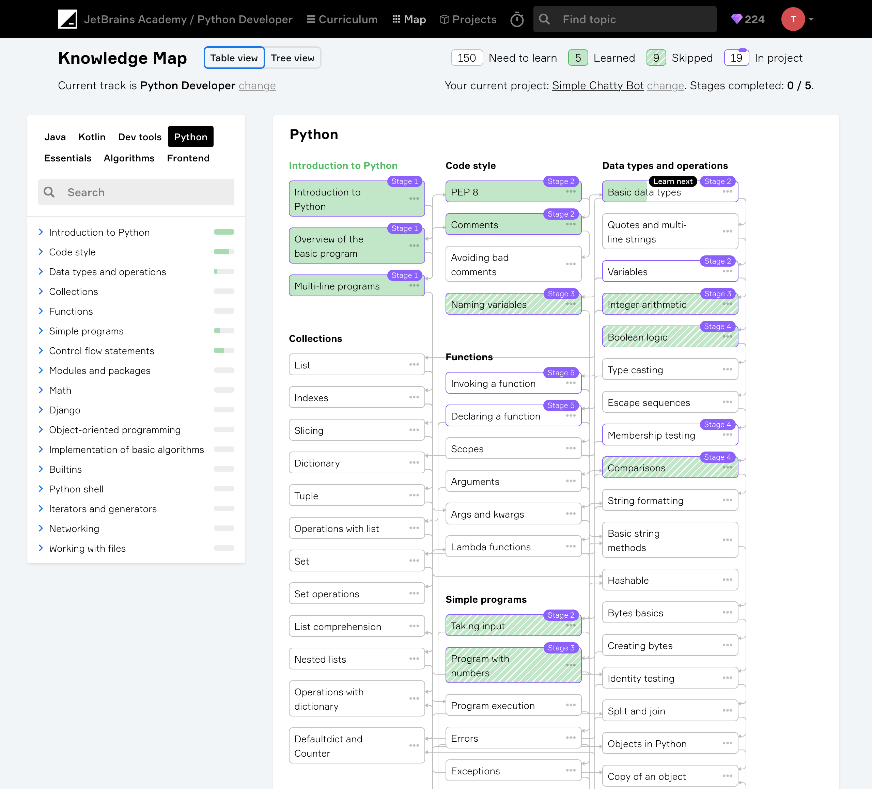Click the search magnifier icon

pos(49,192)
